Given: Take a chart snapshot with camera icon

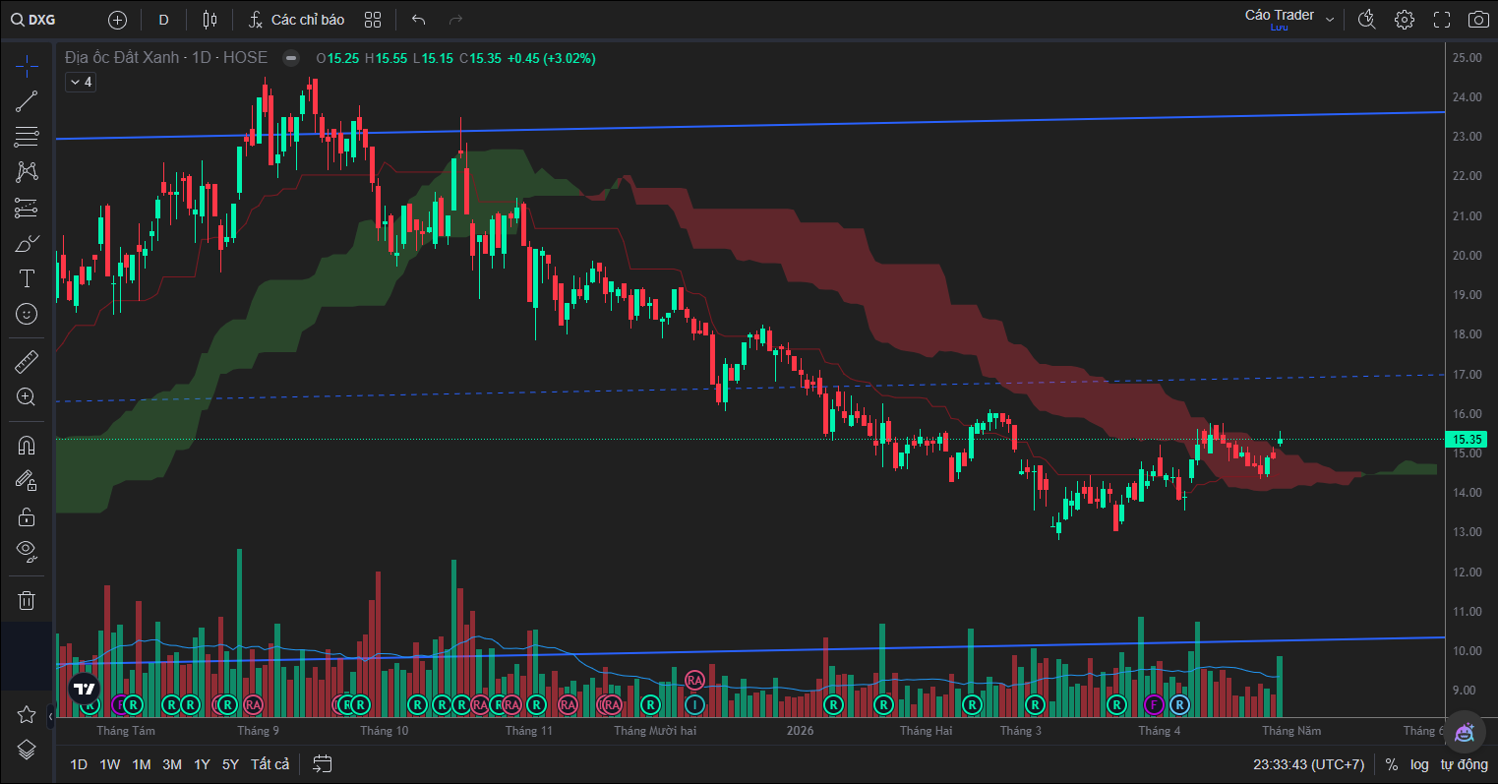Looking at the screenshot, I should 1477,20.
